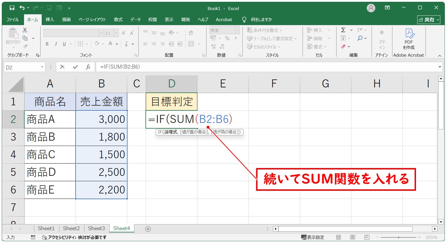Click the AutoSum sigma icon

(x=343, y=30)
